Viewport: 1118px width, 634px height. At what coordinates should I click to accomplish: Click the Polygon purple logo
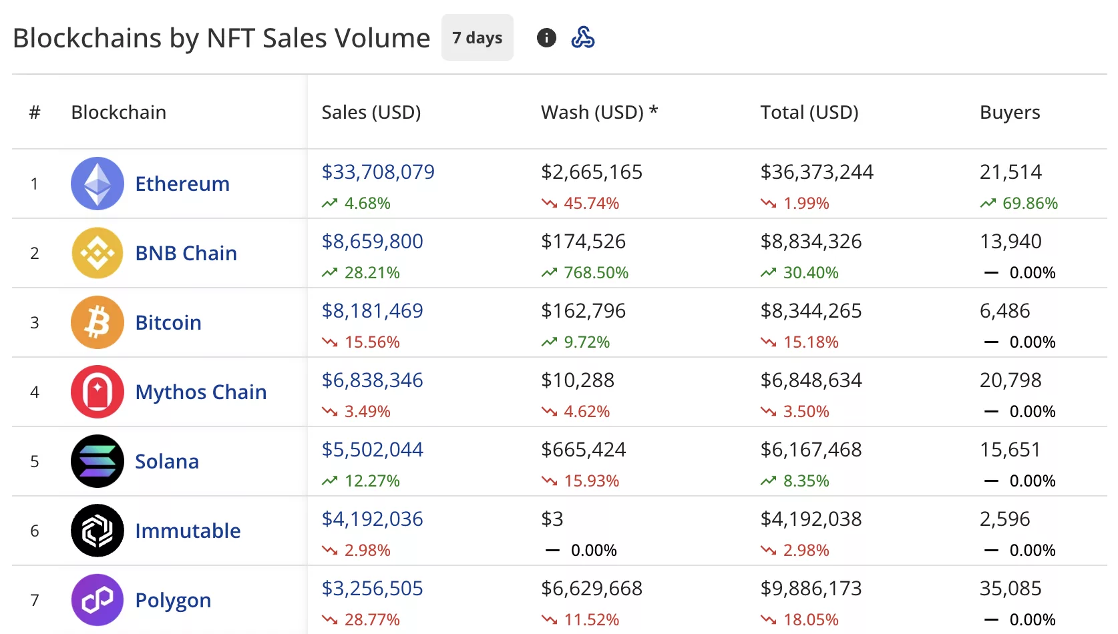[x=97, y=600]
